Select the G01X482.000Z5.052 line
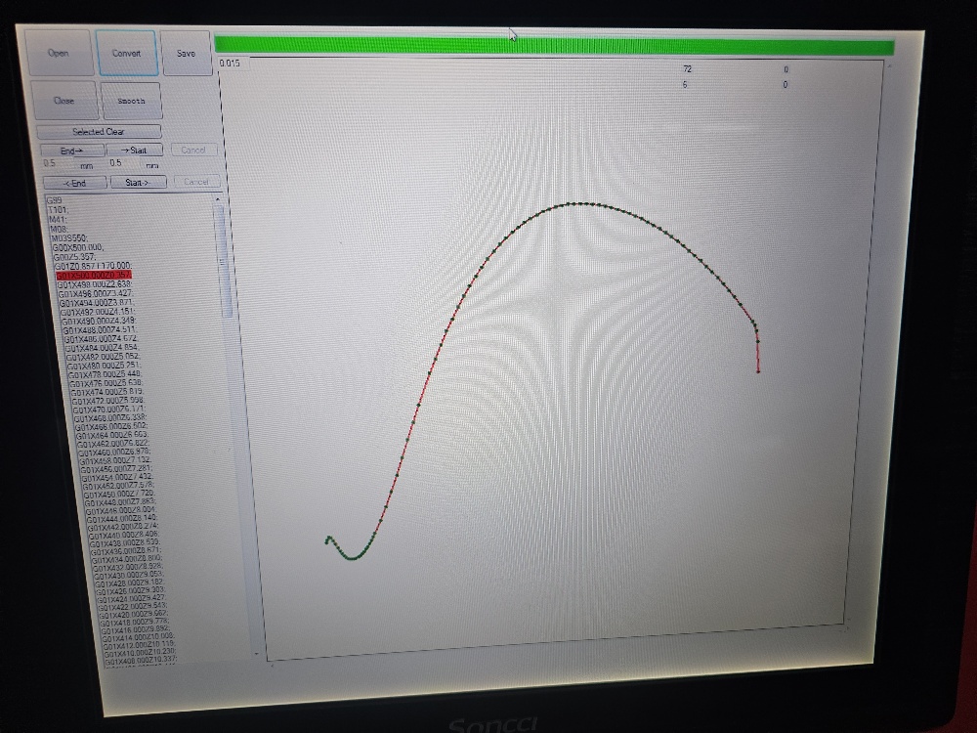Viewport: 977px width, 733px height. 104,357
